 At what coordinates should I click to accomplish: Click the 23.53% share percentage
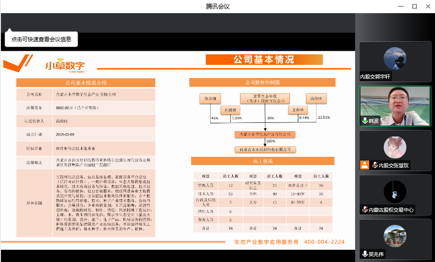tap(324, 117)
